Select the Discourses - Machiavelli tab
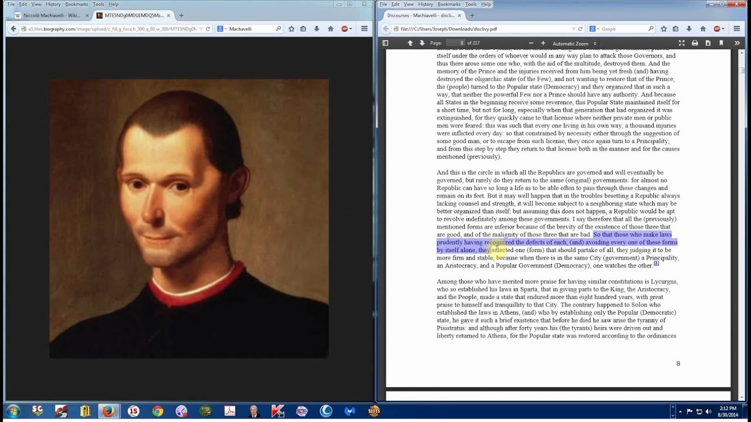 coord(422,16)
